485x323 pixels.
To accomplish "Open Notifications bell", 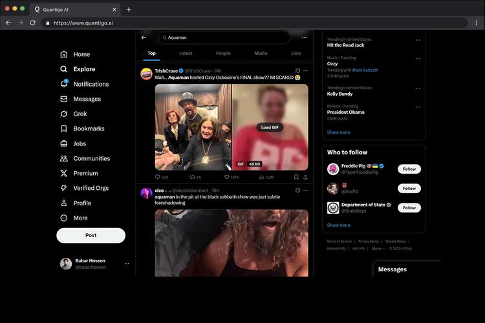I will [85, 84].
